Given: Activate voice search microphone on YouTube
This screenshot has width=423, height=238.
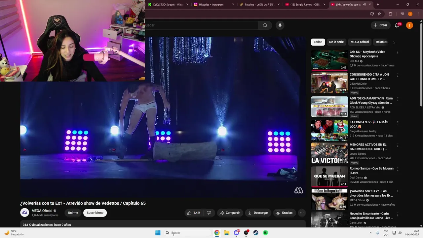Looking at the screenshot, I should 280,25.
